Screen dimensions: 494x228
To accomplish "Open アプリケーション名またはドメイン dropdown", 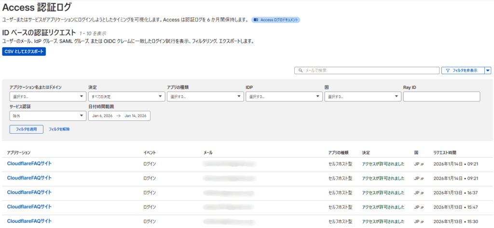I will 48,97.
